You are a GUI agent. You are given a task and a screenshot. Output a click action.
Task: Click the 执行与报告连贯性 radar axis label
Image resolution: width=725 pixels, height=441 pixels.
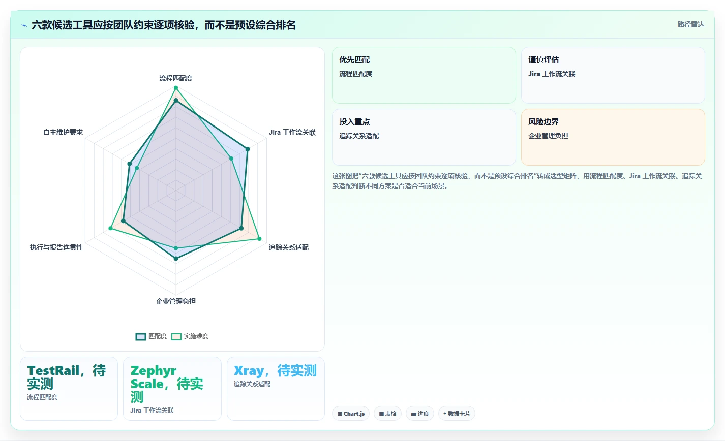(56, 247)
